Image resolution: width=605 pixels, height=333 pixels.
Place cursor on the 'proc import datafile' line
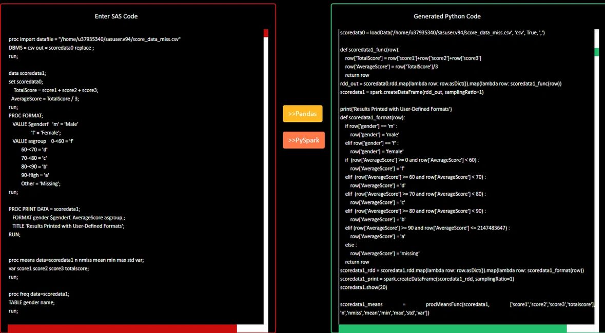pyautogui.click(x=94, y=39)
